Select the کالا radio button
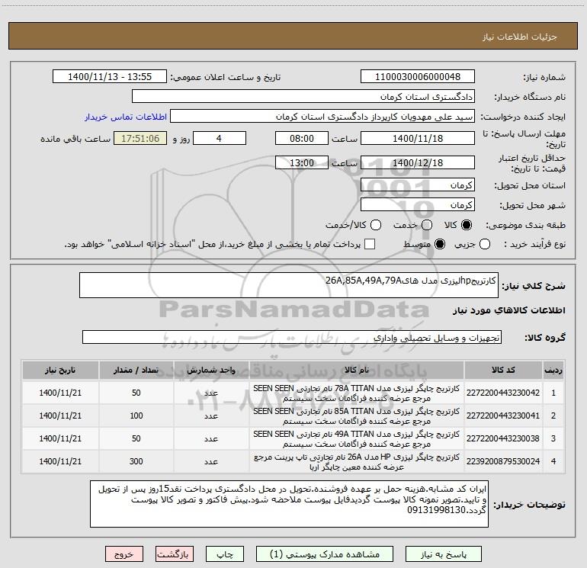 tap(467, 225)
